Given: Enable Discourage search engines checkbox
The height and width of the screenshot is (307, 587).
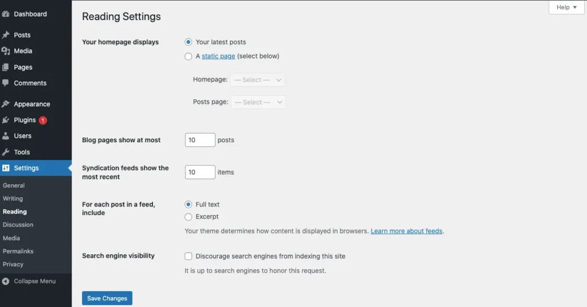Looking at the screenshot, I should coord(189,256).
